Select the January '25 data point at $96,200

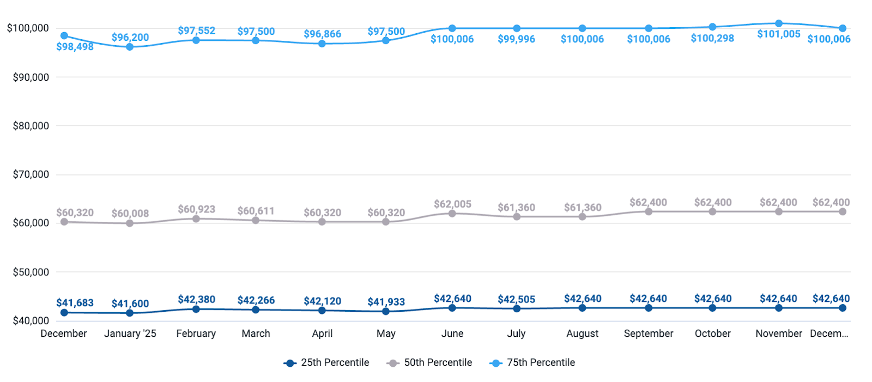click(x=130, y=47)
